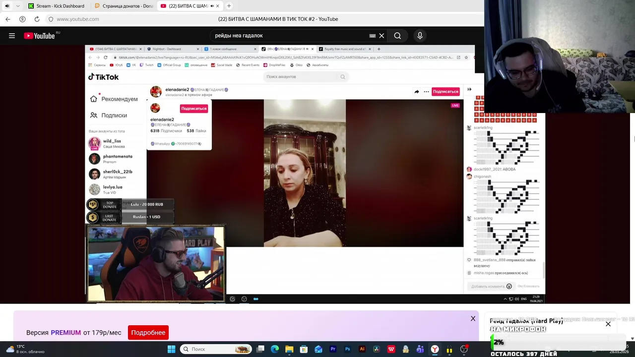The image size is (635, 357).
Task: Open sherl0ck_221b account in TikTok list
Action: point(111,174)
